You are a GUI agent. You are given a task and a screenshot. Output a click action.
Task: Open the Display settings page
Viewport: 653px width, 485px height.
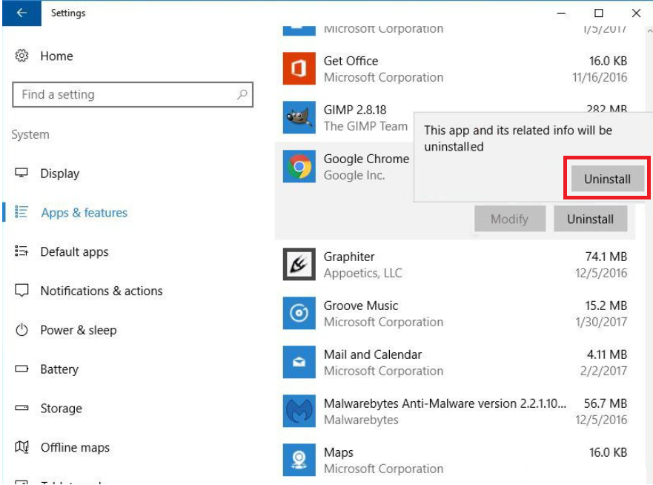tap(59, 174)
